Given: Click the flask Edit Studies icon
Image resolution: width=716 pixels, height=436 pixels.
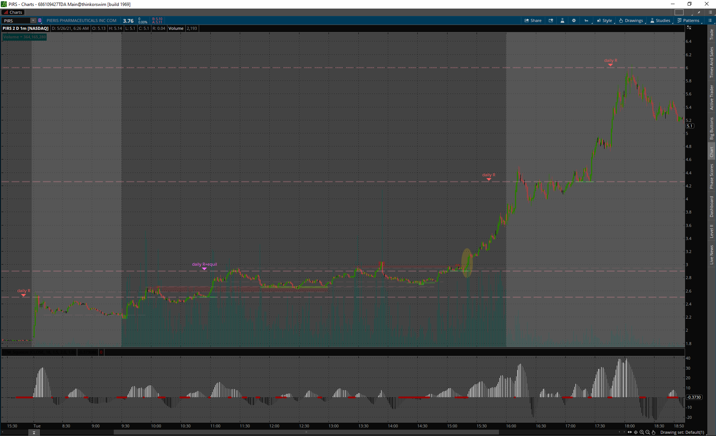Looking at the screenshot, I should (562, 20).
